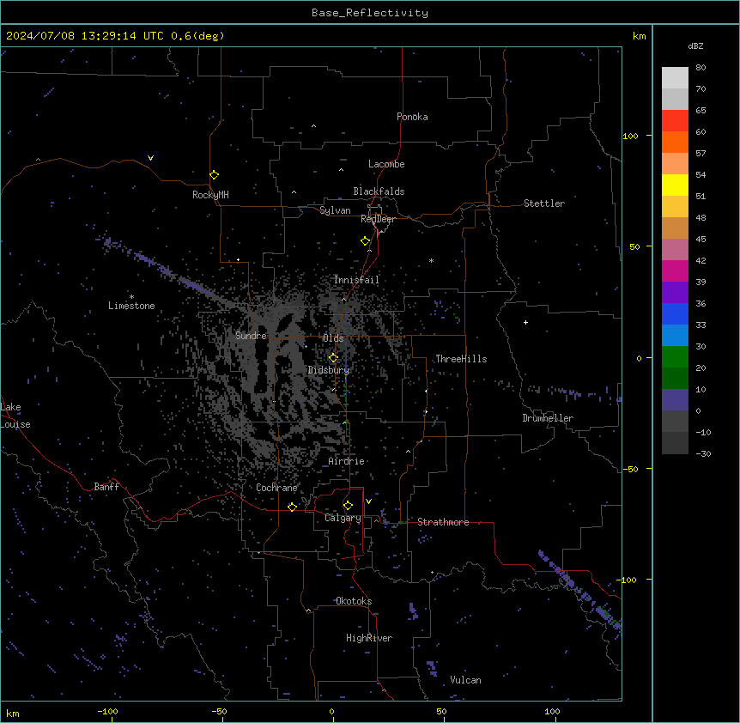Click the white asterisk east of Innisfail
Image resolution: width=740 pixels, height=723 pixels.
pyautogui.click(x=431, y=260)
